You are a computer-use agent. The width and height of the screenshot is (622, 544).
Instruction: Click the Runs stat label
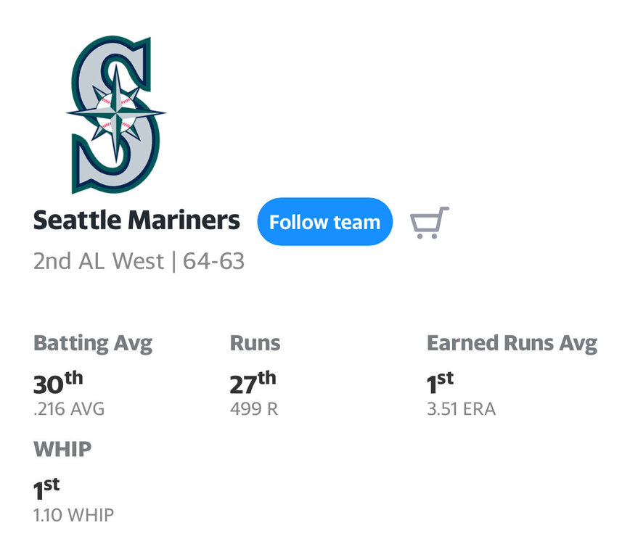tap(255, 343)
